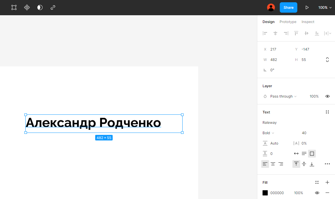The width and height of the screenshot is (335, 199).
Task: Open text styles four-dot icon
Action: 327,112
